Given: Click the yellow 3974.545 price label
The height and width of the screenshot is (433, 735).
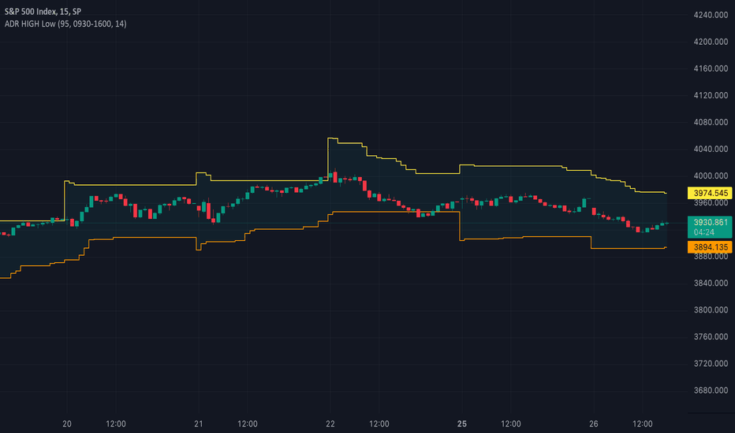Looking at the screenshot, I should (710, 193).
